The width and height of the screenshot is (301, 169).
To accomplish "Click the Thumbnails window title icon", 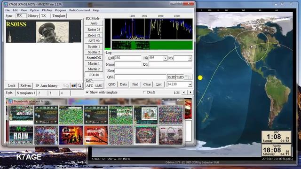I will point(10,101).
